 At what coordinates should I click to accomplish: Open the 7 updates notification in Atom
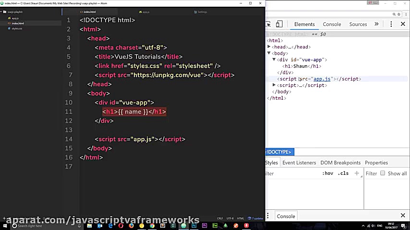pyautogui.click(x=255, y=218)
